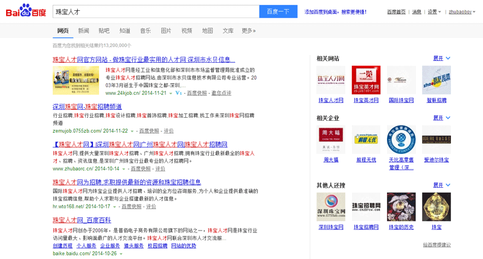Open 百度快照 for the www.24kjob.cn result
Image resolution: width=483 pixels, height=259 pixels.
[x=197, y=93]
